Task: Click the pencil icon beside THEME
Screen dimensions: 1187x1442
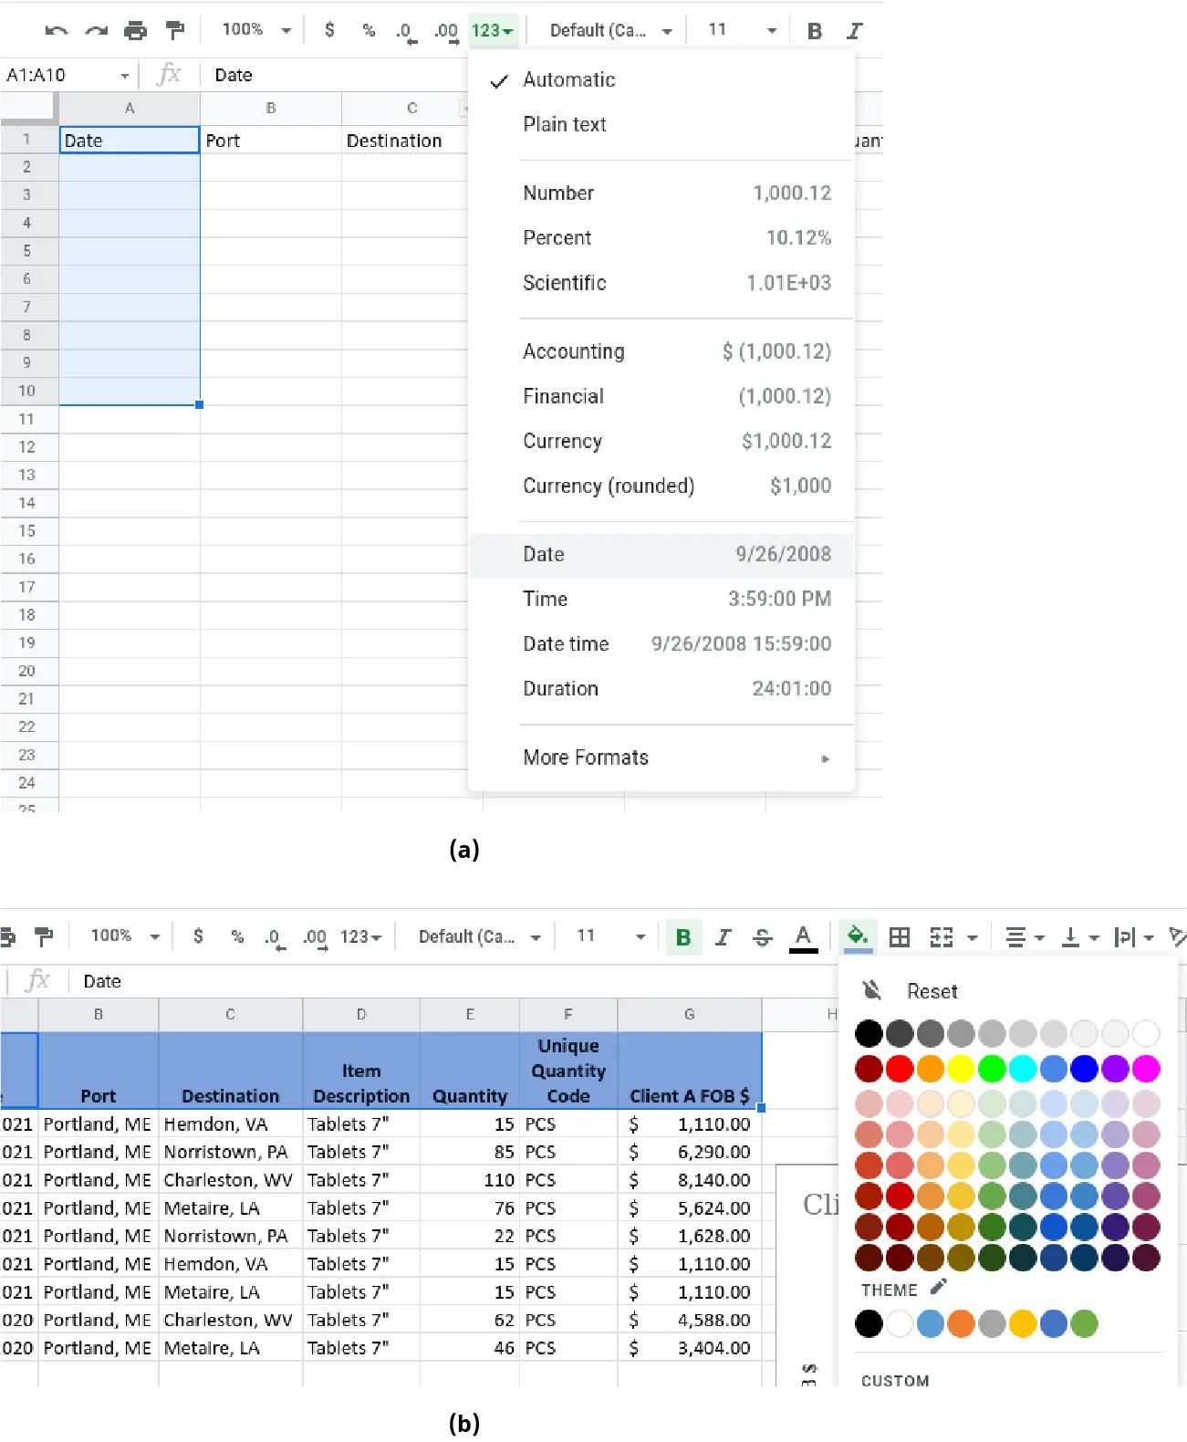Action: coord(939,1288)
